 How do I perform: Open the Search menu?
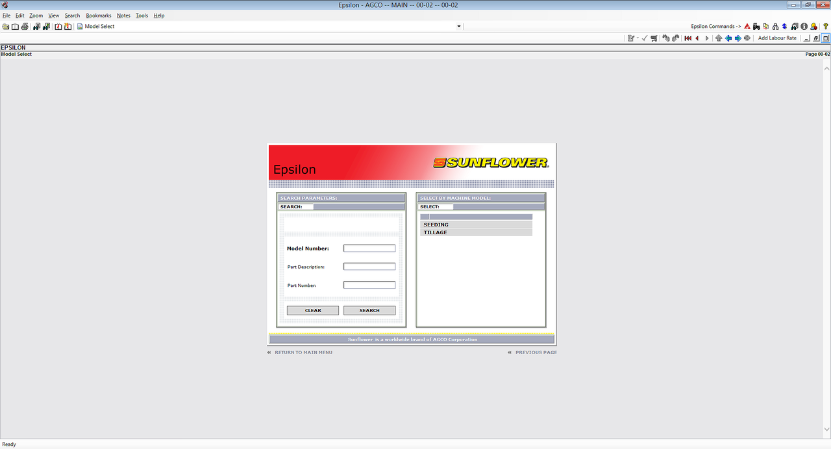pyautogui.click(x=73, y=16)
